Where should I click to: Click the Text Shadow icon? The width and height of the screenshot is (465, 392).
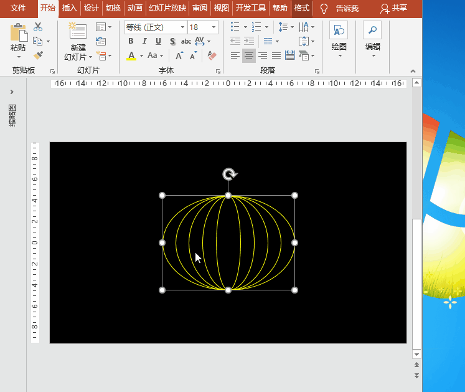(x=172, y=41)
